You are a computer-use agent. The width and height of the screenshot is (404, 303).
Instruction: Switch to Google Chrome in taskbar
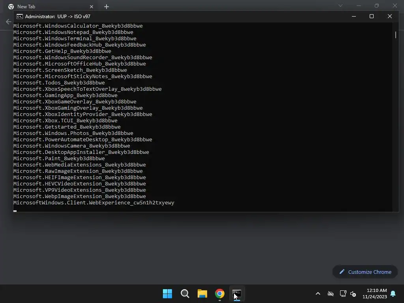[x=219, y=294]
